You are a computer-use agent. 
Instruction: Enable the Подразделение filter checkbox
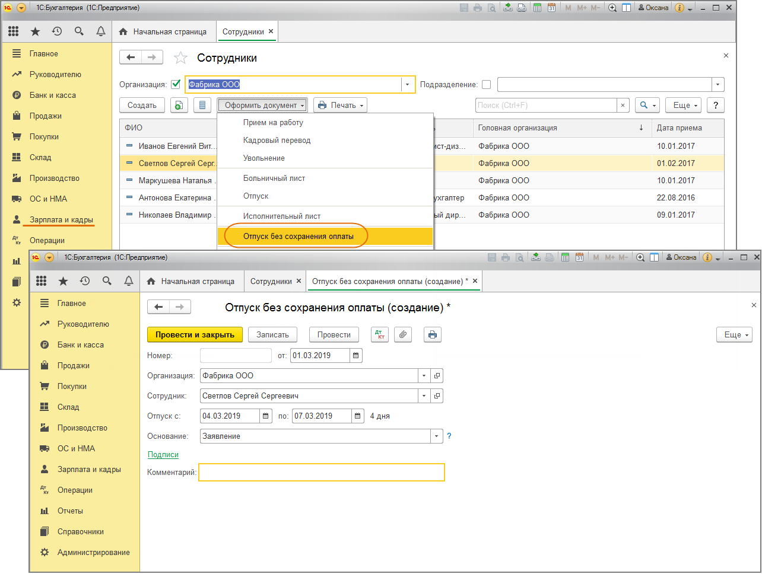487,84
